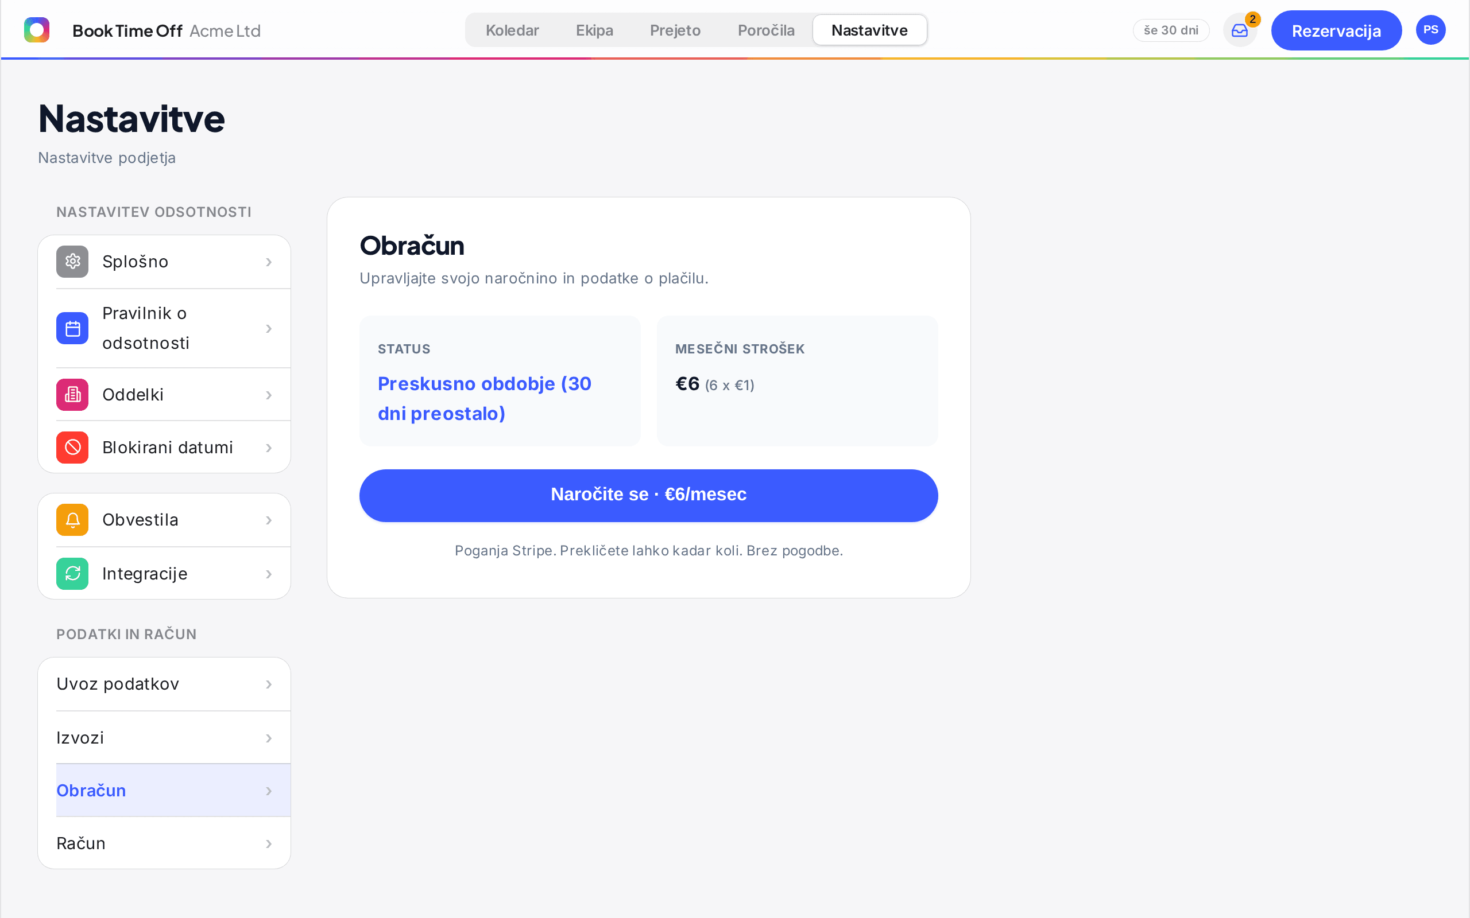Expand the Obračun chevron arrow
1470x918 pixels.
point(269,791)
